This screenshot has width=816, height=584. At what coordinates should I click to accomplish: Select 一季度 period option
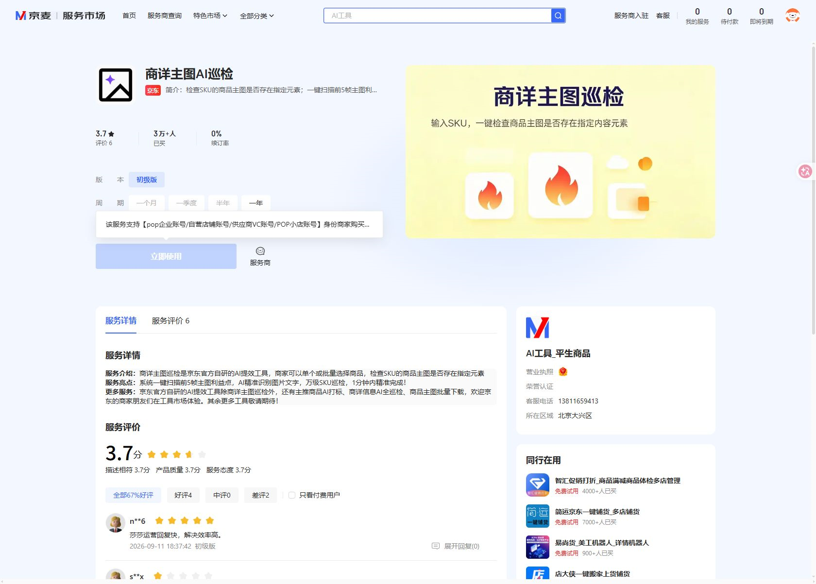click(187, 203)
